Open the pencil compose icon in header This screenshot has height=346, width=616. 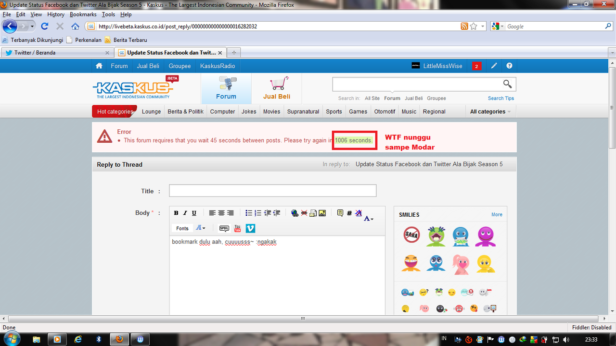(494, 66)
